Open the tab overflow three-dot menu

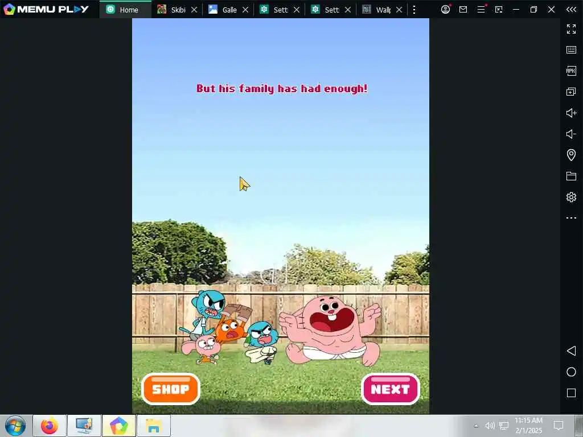click(414, 10)
